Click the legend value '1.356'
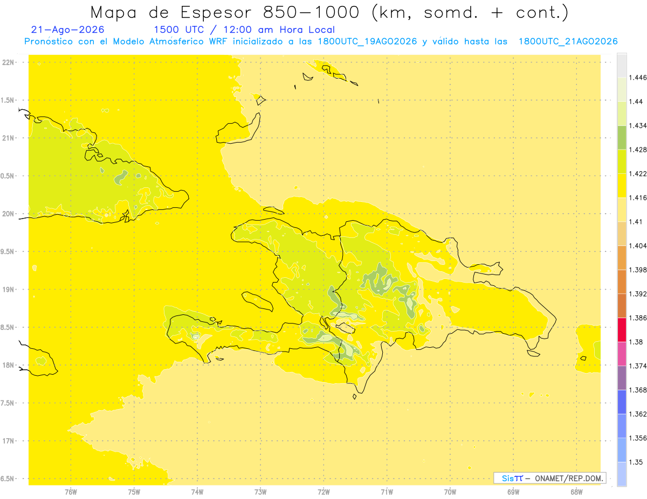This screenshot has width=647, height=499. 638,438
